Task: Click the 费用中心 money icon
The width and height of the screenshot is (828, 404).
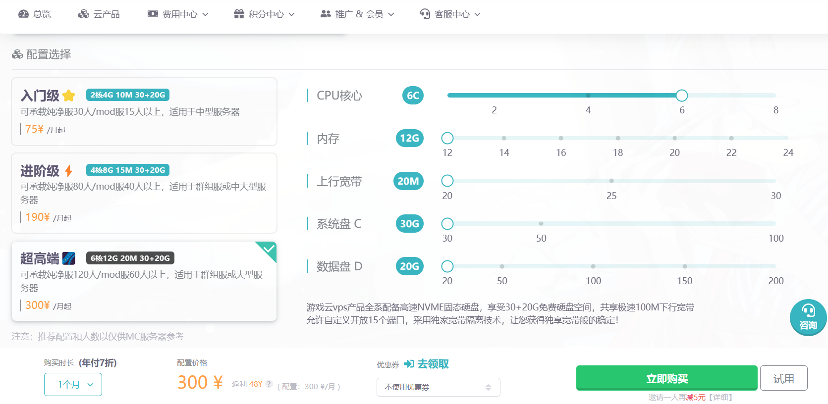Action: click(153, 14)
